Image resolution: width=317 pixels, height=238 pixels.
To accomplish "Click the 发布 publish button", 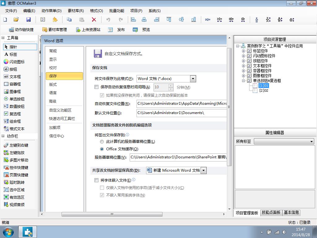I will tap(116, 30).
